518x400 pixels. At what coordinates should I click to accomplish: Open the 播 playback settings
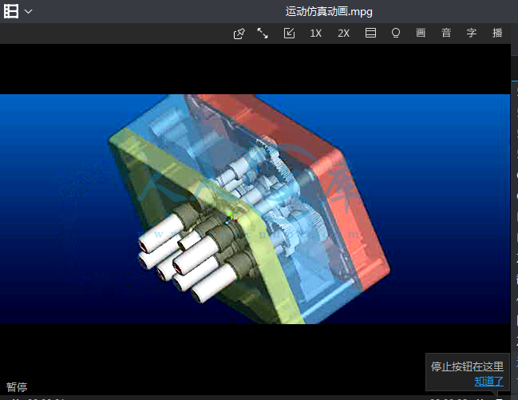[x=497, y=34]
